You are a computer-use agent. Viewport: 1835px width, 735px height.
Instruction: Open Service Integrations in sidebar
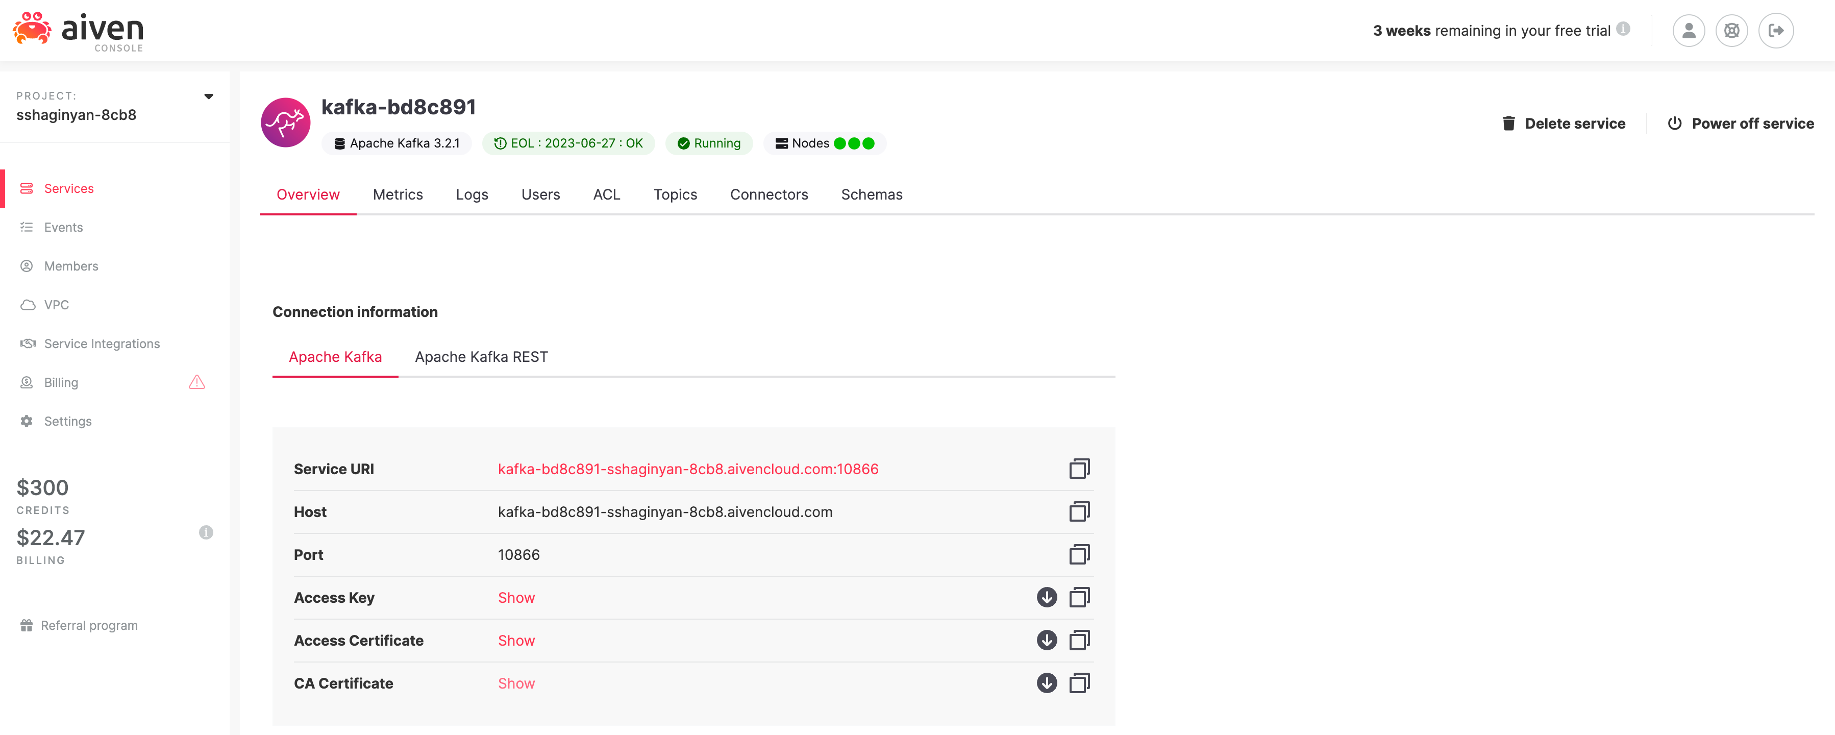[101, 344]
